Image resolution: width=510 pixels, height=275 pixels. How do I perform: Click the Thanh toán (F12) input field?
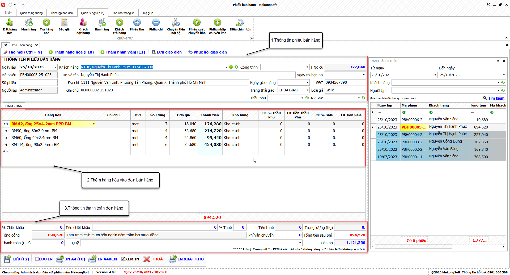[48, 243]
